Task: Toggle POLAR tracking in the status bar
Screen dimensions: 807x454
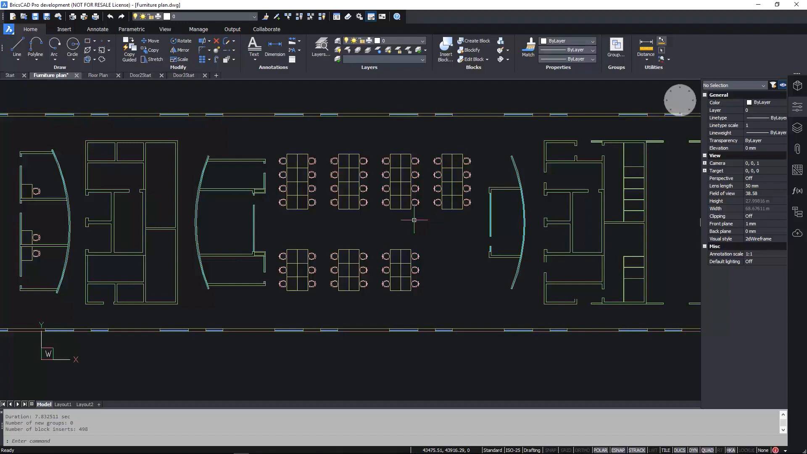Action: point(600,450)
